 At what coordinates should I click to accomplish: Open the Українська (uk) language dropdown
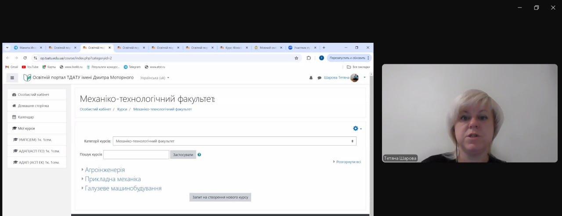[155, 78]
